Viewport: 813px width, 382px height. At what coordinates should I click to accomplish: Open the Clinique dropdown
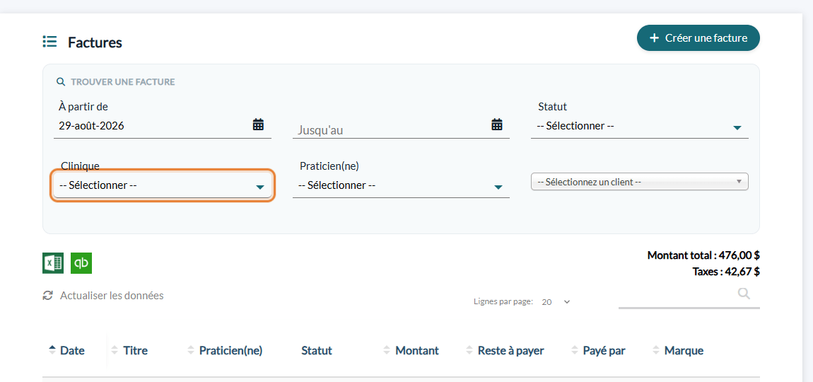coord(163,185)
